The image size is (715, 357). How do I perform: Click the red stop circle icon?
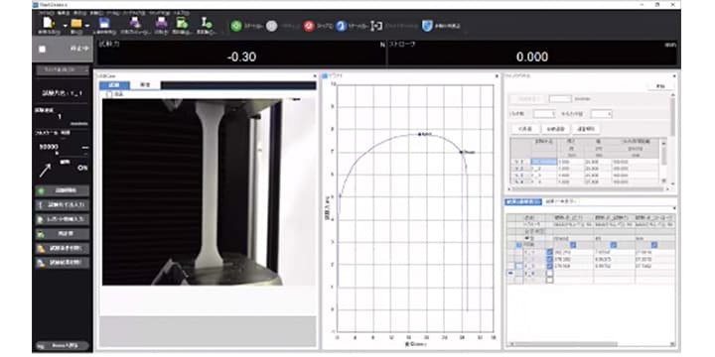click(309, 26)
